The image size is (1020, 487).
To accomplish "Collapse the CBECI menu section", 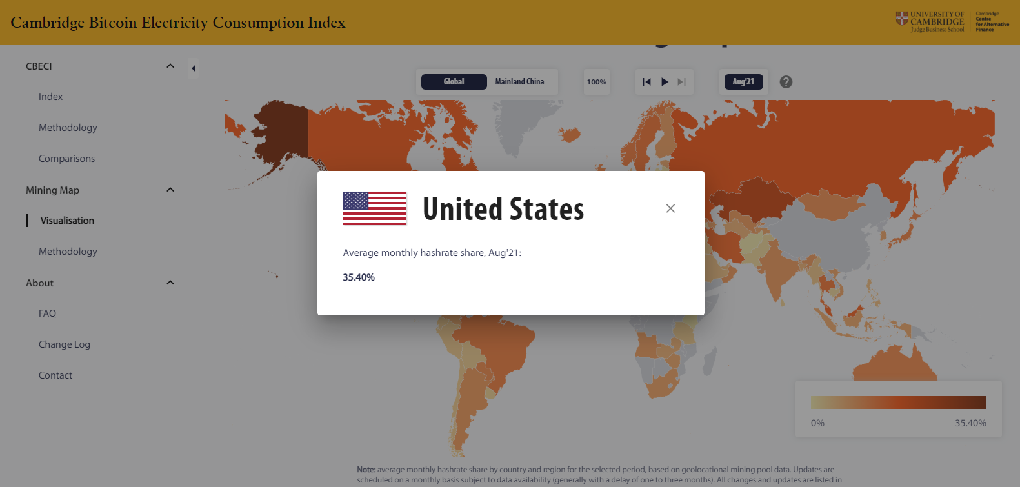I will click(170, 66).
